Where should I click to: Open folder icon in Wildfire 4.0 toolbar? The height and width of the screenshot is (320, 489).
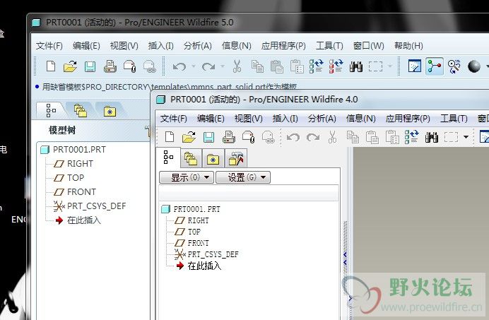189,137
